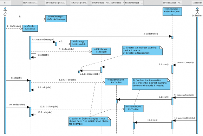
Task: Click the '11.1: run()' message label
Action: 152,120
